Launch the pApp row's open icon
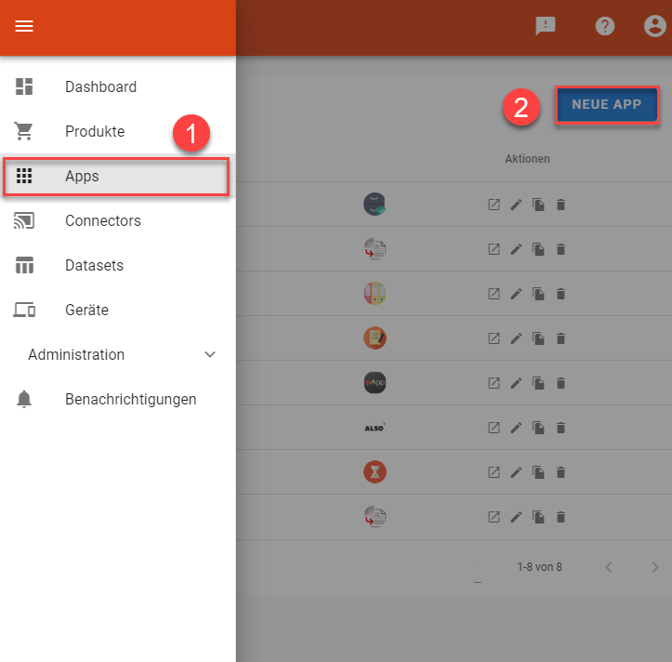The width and height of the screenshot is (672, 662). click(x=494, y=383)
